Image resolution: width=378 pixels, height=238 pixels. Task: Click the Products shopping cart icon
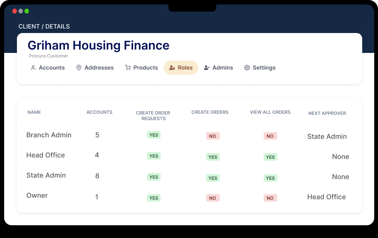click(x=128, y=68)
